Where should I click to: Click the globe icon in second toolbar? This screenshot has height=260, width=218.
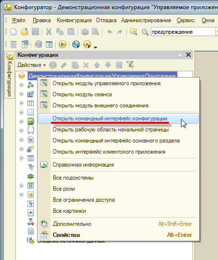pyautogui.click(x=76, y=44)
